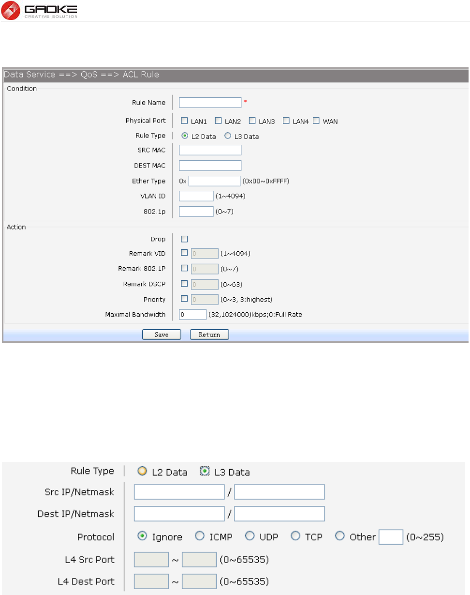The image size is (470, 595).
Task: Select L3 Data rule type in ACL form
Action: pyautogui.click(x=228, y=136)
